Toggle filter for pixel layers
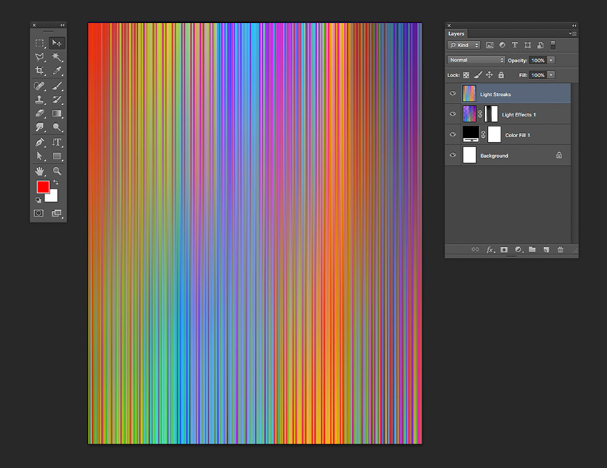This screenshot has height=468, width=607. [x=490, y=45]
